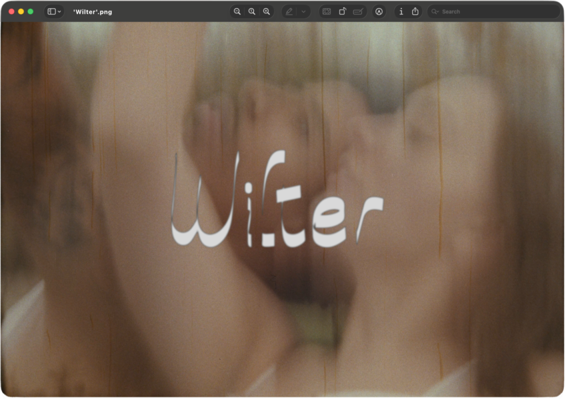This screenshot has height=399, width=566.
Task: Toggle the Markup toolbar
Action: [379, 12]
